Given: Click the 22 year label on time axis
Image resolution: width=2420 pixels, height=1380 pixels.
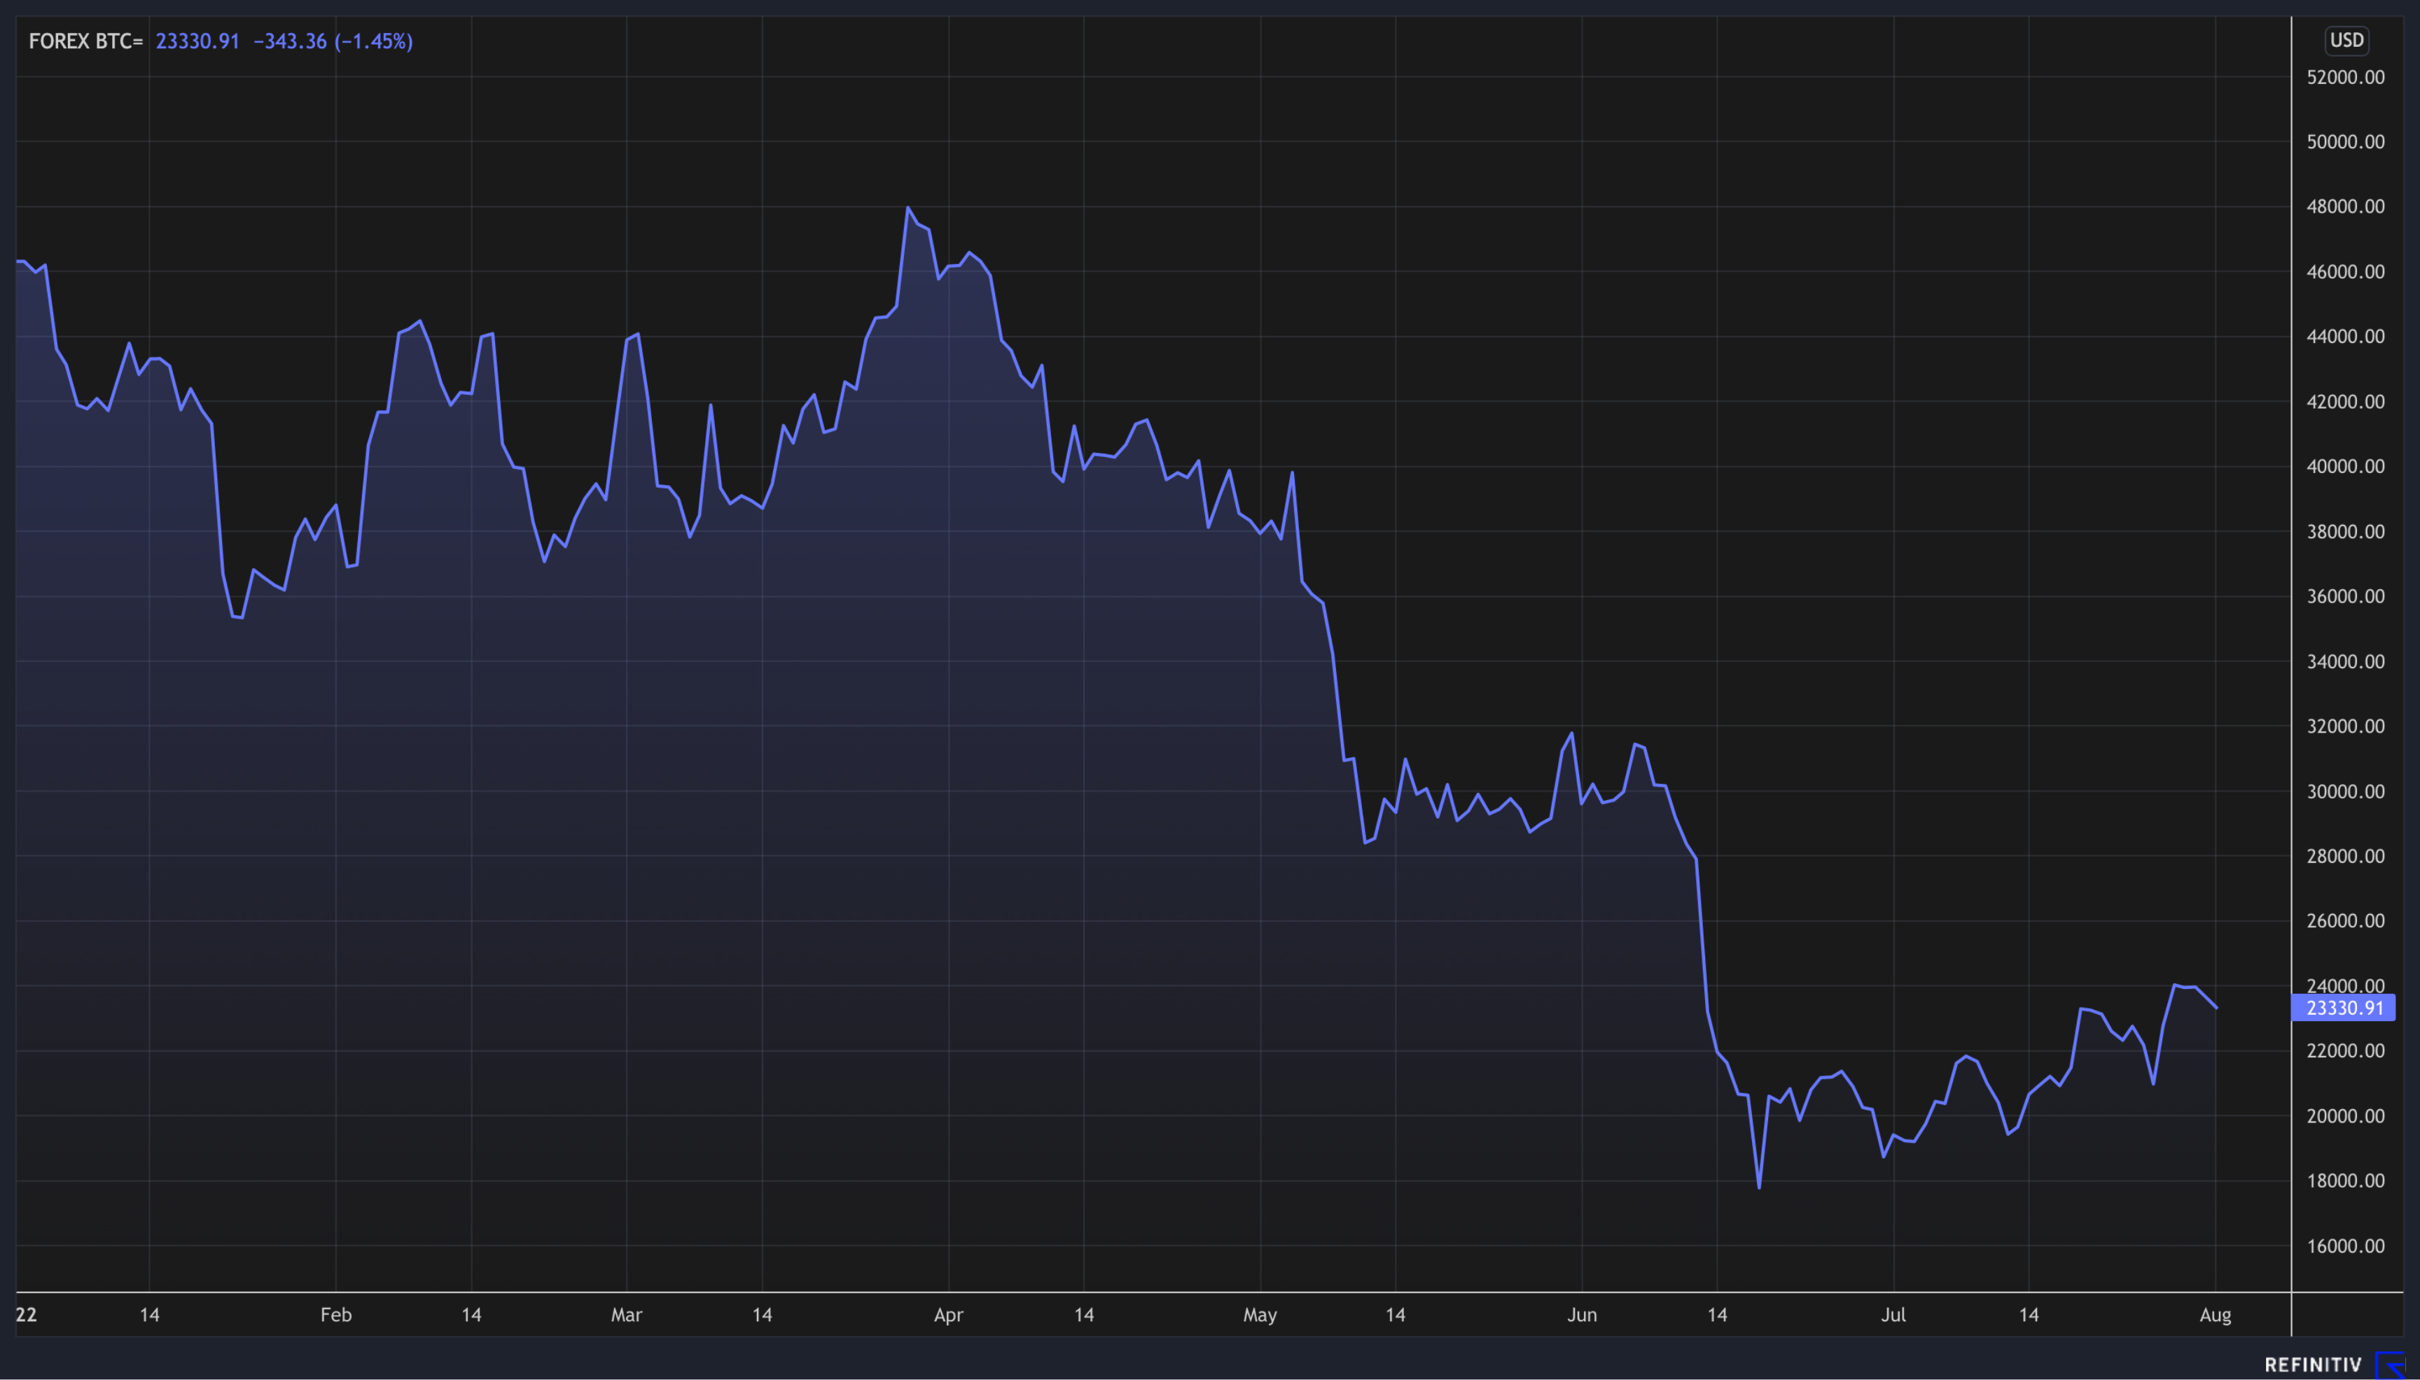Looking at the screenshot, I should [x=27, y=1315].
